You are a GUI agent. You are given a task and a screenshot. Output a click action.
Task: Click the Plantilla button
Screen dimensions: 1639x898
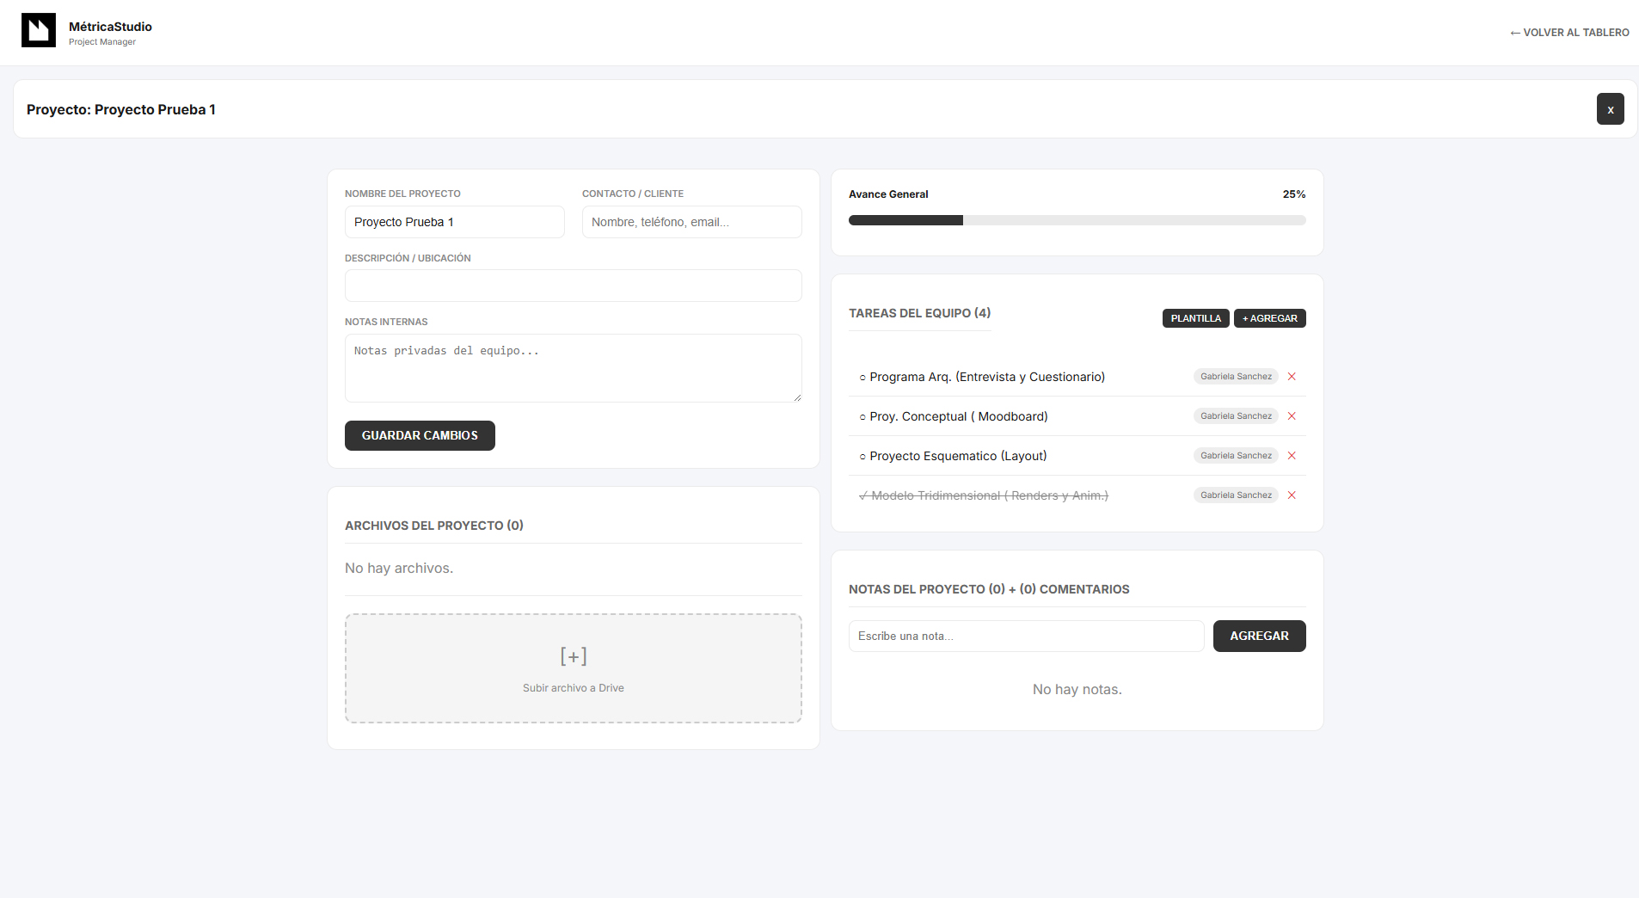pos(1195,318)
